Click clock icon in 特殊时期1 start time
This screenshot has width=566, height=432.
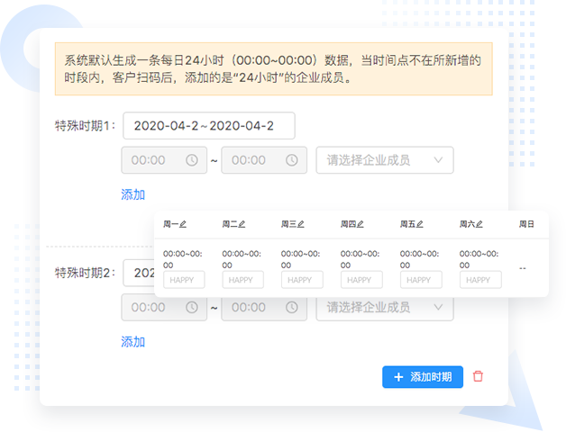click(x=192, y=160)
